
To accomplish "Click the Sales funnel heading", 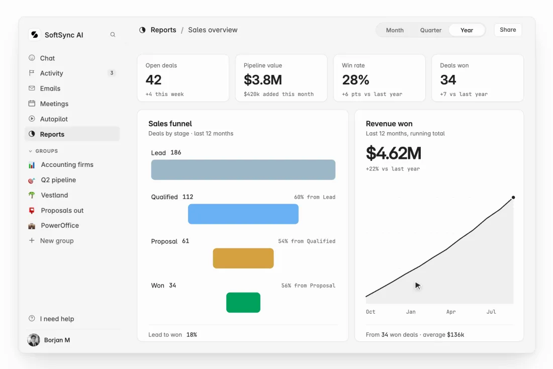I will [x=170, y=124].
